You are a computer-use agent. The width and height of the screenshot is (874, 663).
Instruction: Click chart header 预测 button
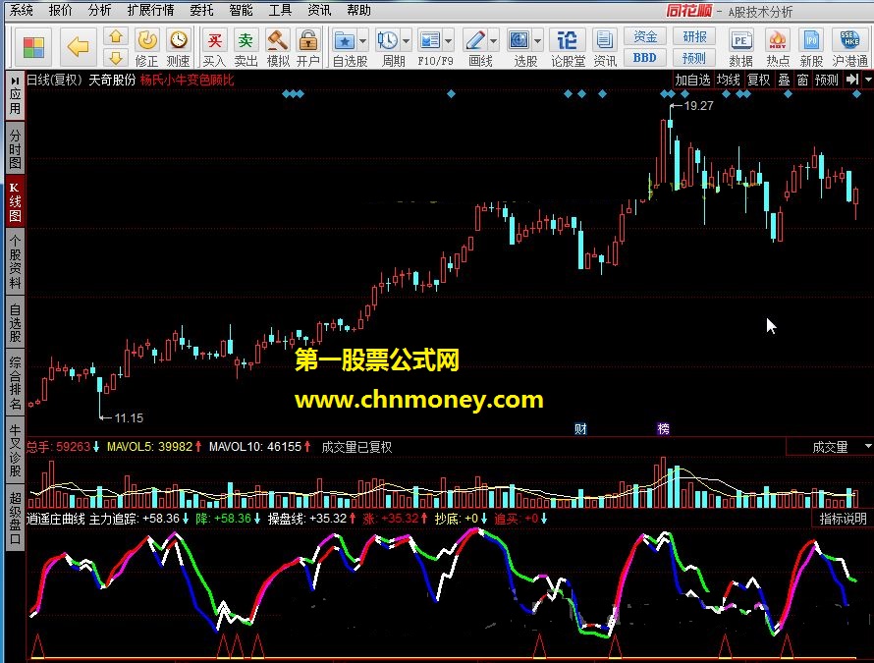(x=827, y=80)
